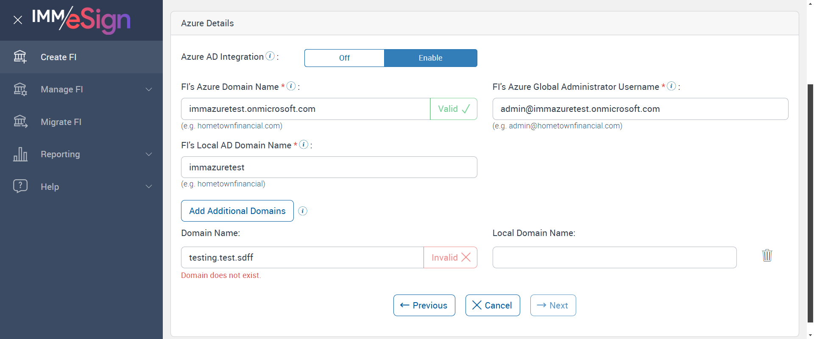Open the Create FI menu item
This screenshot has width=814, height=339.
click(x=59, y=57)
